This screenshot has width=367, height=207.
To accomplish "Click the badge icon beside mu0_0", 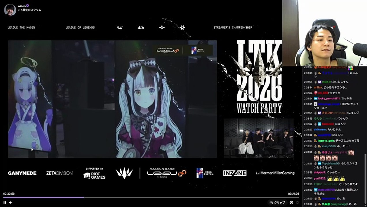I will pos(320,82).
